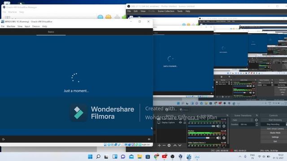The image size is (287, 161).
Task: Open View menu in OBS window
Action: (143, 11)
